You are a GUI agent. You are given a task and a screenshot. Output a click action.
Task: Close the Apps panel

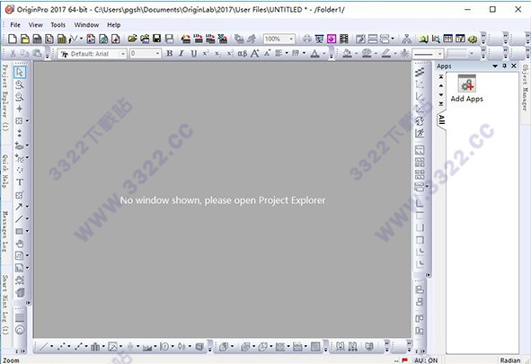(514, 66)
